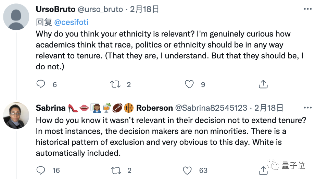Reply to UrsoBruto's tweet
Screen dimensions: 315x179
click(41, 84)
